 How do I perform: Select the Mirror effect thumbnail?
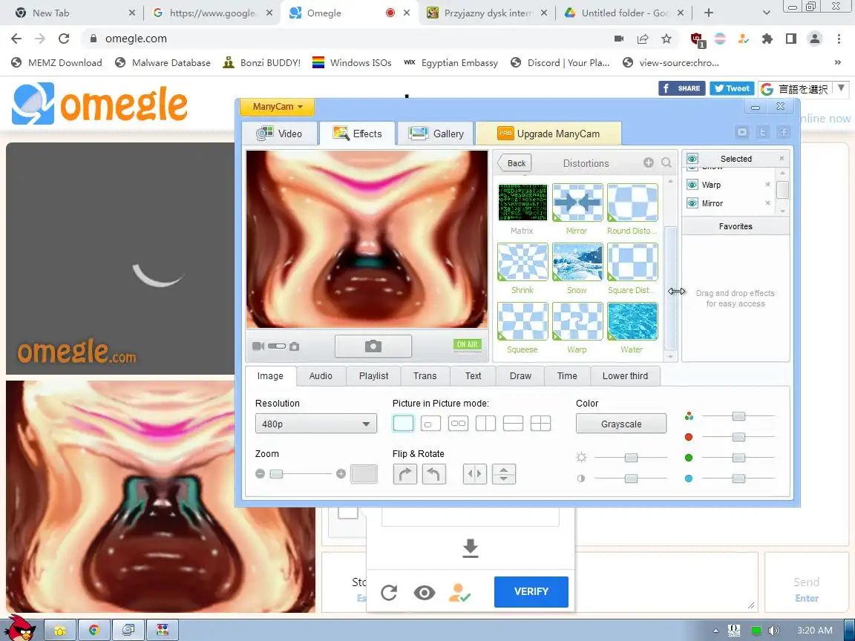point(577,203)
